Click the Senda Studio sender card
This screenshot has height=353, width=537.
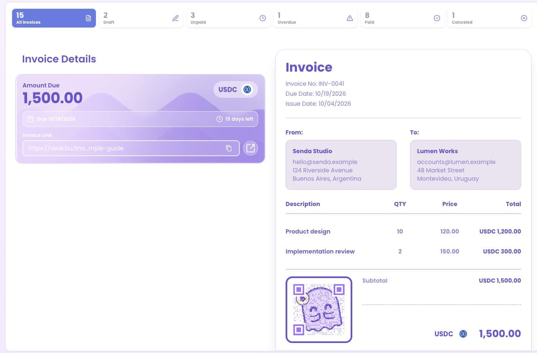pos(341,165)
